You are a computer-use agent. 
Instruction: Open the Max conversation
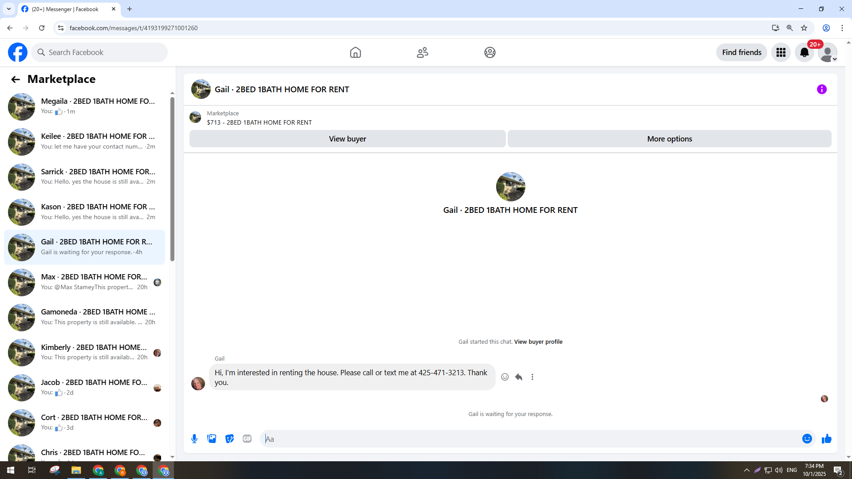coord(84,282)
